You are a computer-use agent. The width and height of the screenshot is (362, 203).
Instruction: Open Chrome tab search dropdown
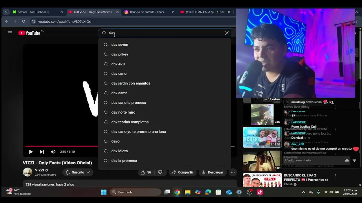[x=6, y=12]
